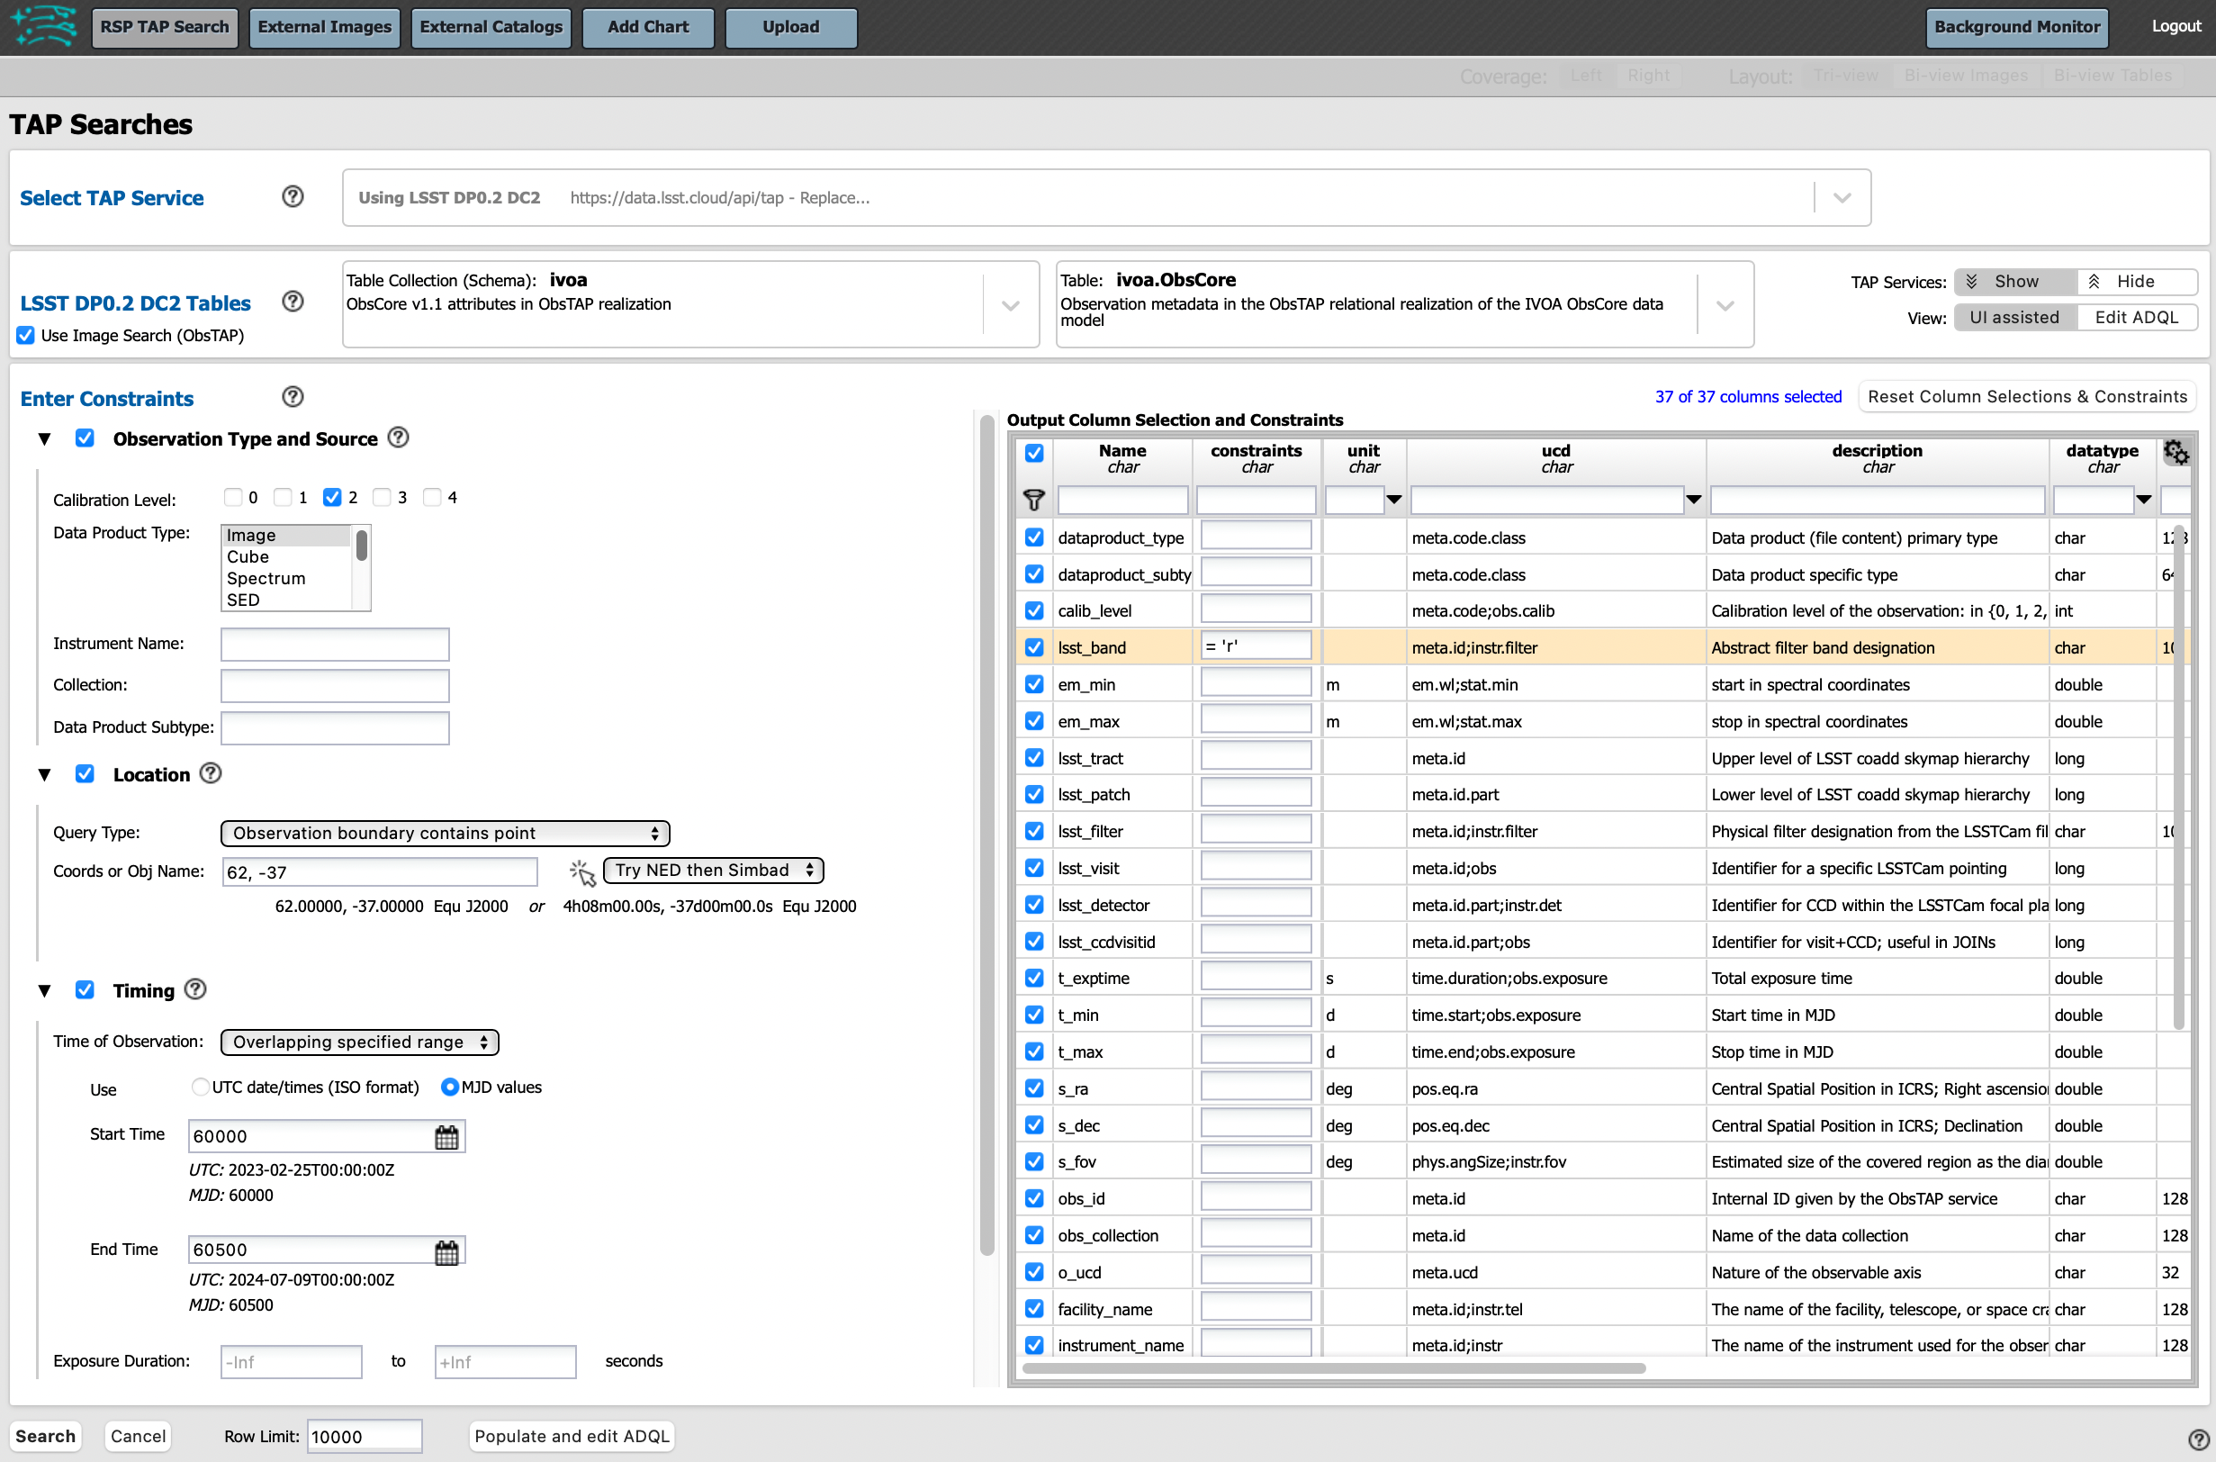Screen dimensions: 2216x1462
Task: Disable the Location constraint checkbox
Action: [85, 774]
